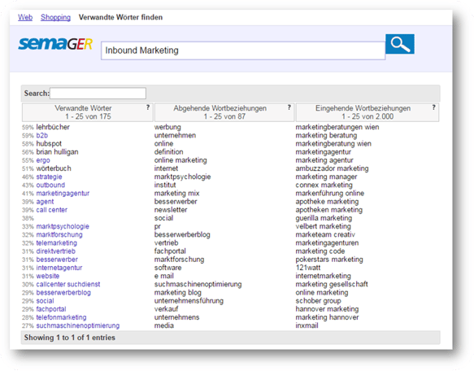Open the agent related word link
The height and width of the screenshot is (371, 474).
pos(45,202)
